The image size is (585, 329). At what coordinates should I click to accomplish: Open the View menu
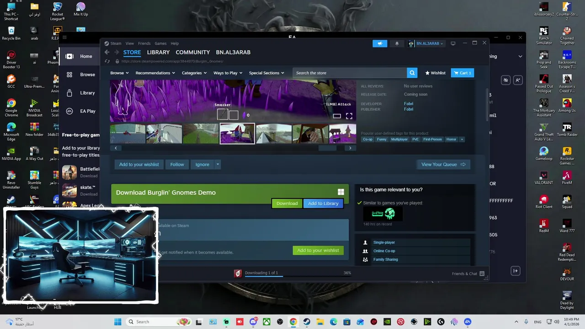(x=130, y=43)
